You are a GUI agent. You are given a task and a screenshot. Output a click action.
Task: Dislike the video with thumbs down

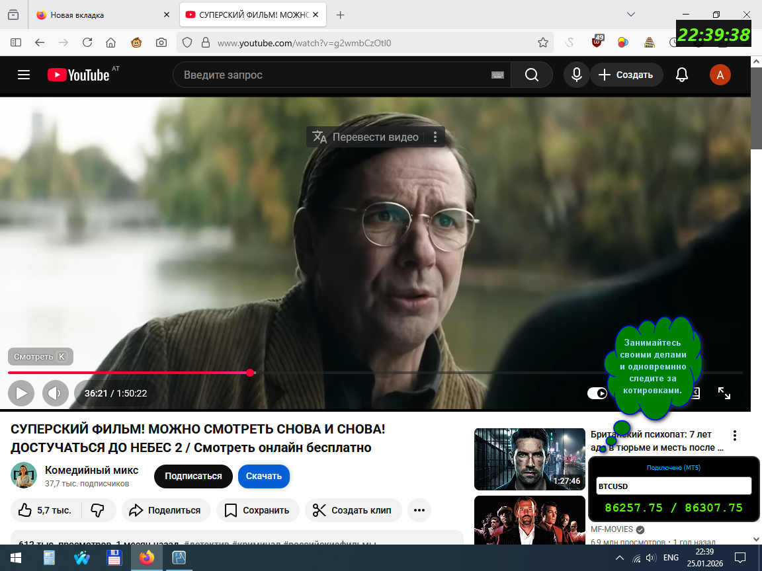[97, 510]
